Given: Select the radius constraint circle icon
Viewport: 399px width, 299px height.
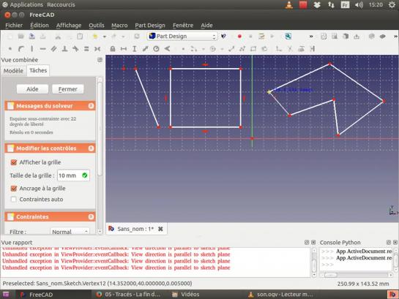Looking at the screenshot, I should (x=156, y=49).
